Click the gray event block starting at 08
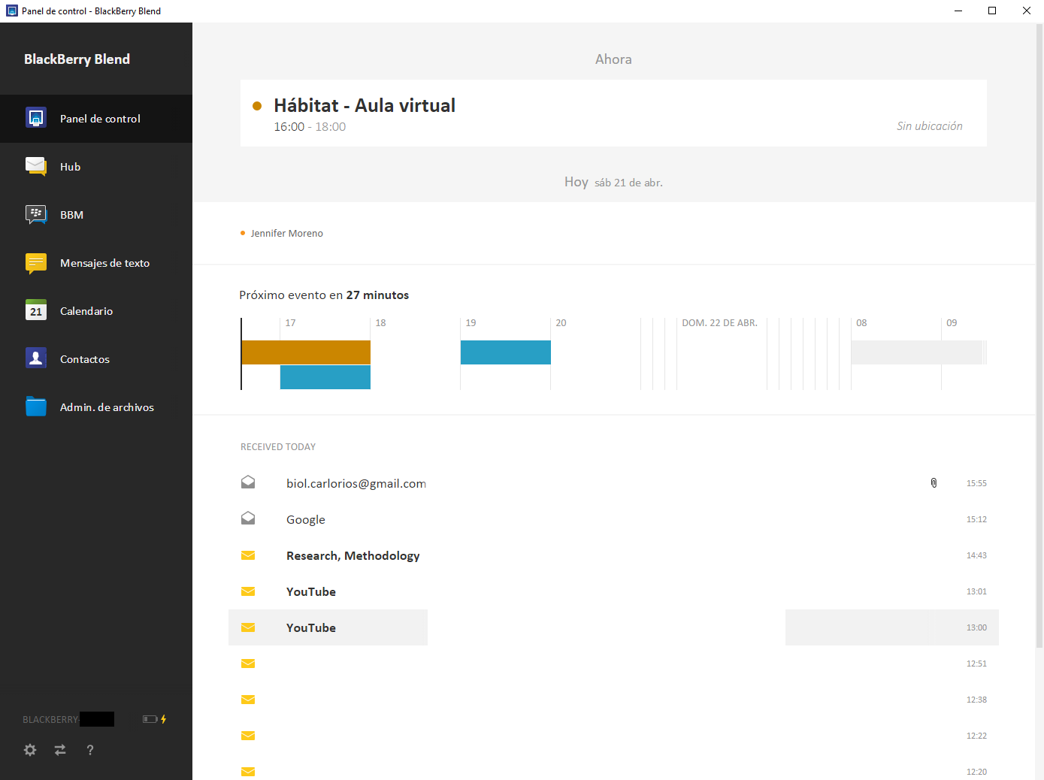 click(918, 352)
